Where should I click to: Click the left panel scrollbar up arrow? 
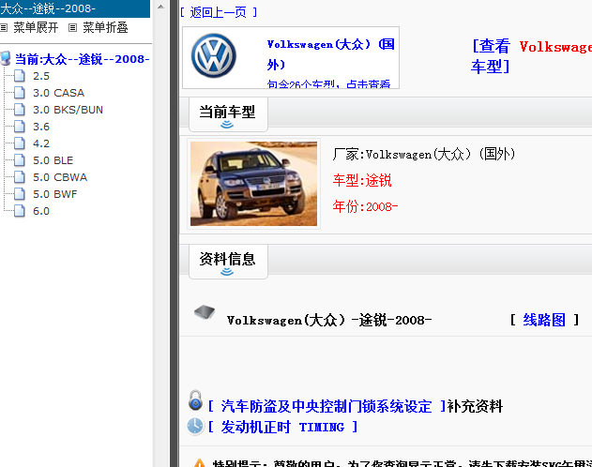tap(160, 7)
